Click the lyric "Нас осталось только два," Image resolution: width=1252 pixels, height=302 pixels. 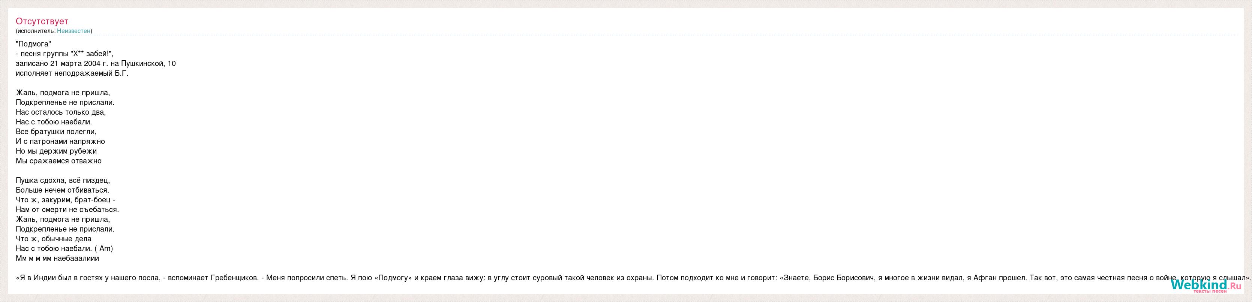coord(61,112)
